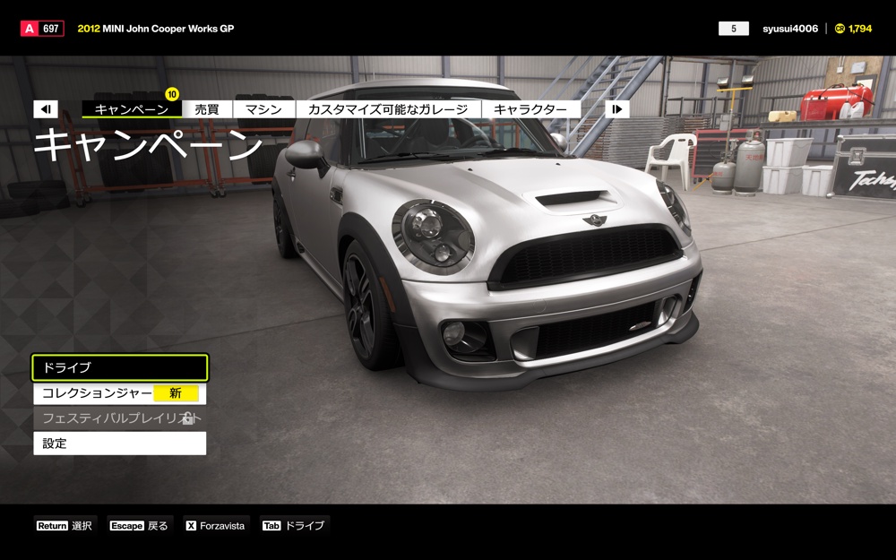Open the キャンペーン tab

coord(132,109)
